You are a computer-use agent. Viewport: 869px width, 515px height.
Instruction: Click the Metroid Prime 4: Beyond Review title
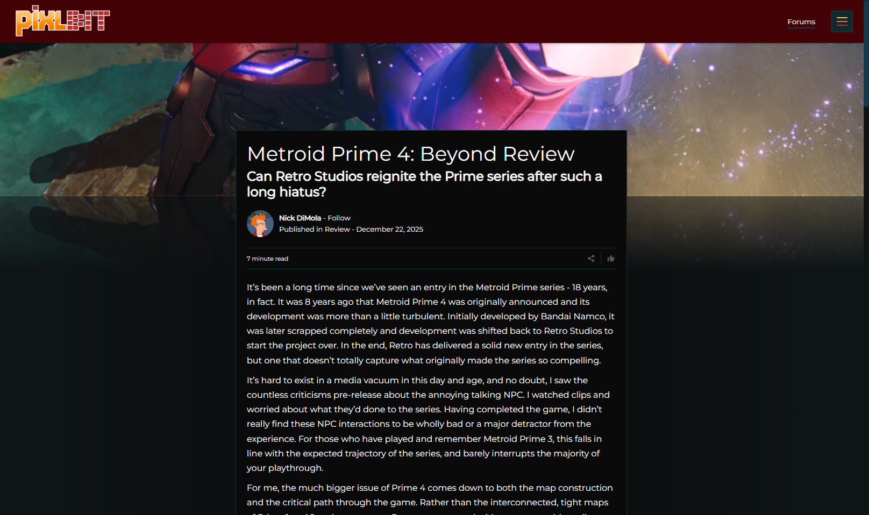click(411, 154)
